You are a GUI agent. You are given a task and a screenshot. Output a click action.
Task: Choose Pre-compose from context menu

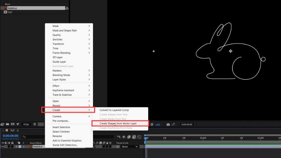click(x=69, y=121)
